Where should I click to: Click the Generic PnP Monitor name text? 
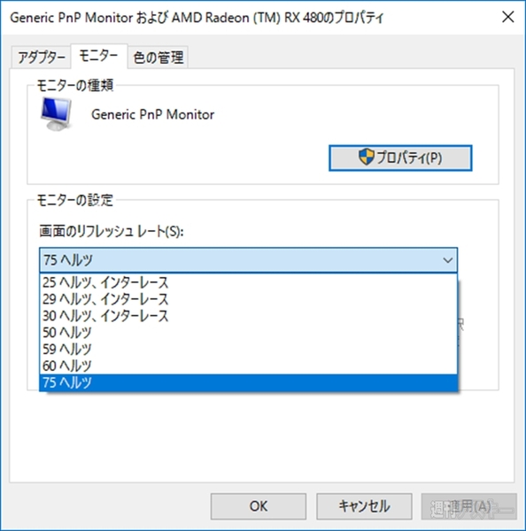(153, 114)
